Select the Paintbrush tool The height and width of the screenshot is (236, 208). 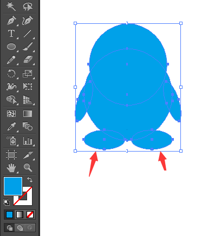pyautogui.click(x=28, y=47)
